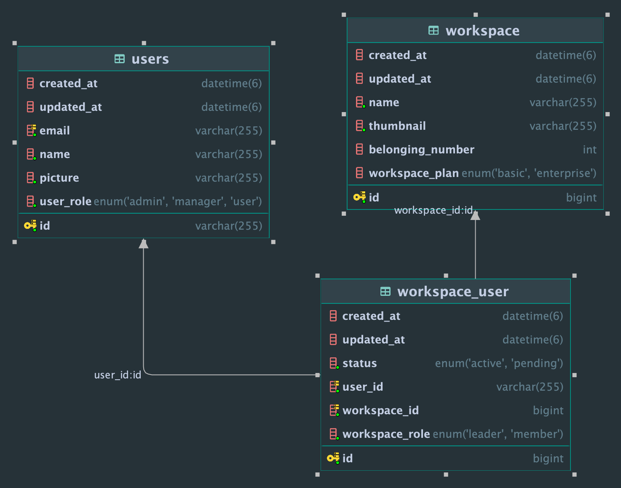Click the varchar(255) type of users id
This screenshot has height=488, width=621.
pyautogui.click(x=229, y=226)
